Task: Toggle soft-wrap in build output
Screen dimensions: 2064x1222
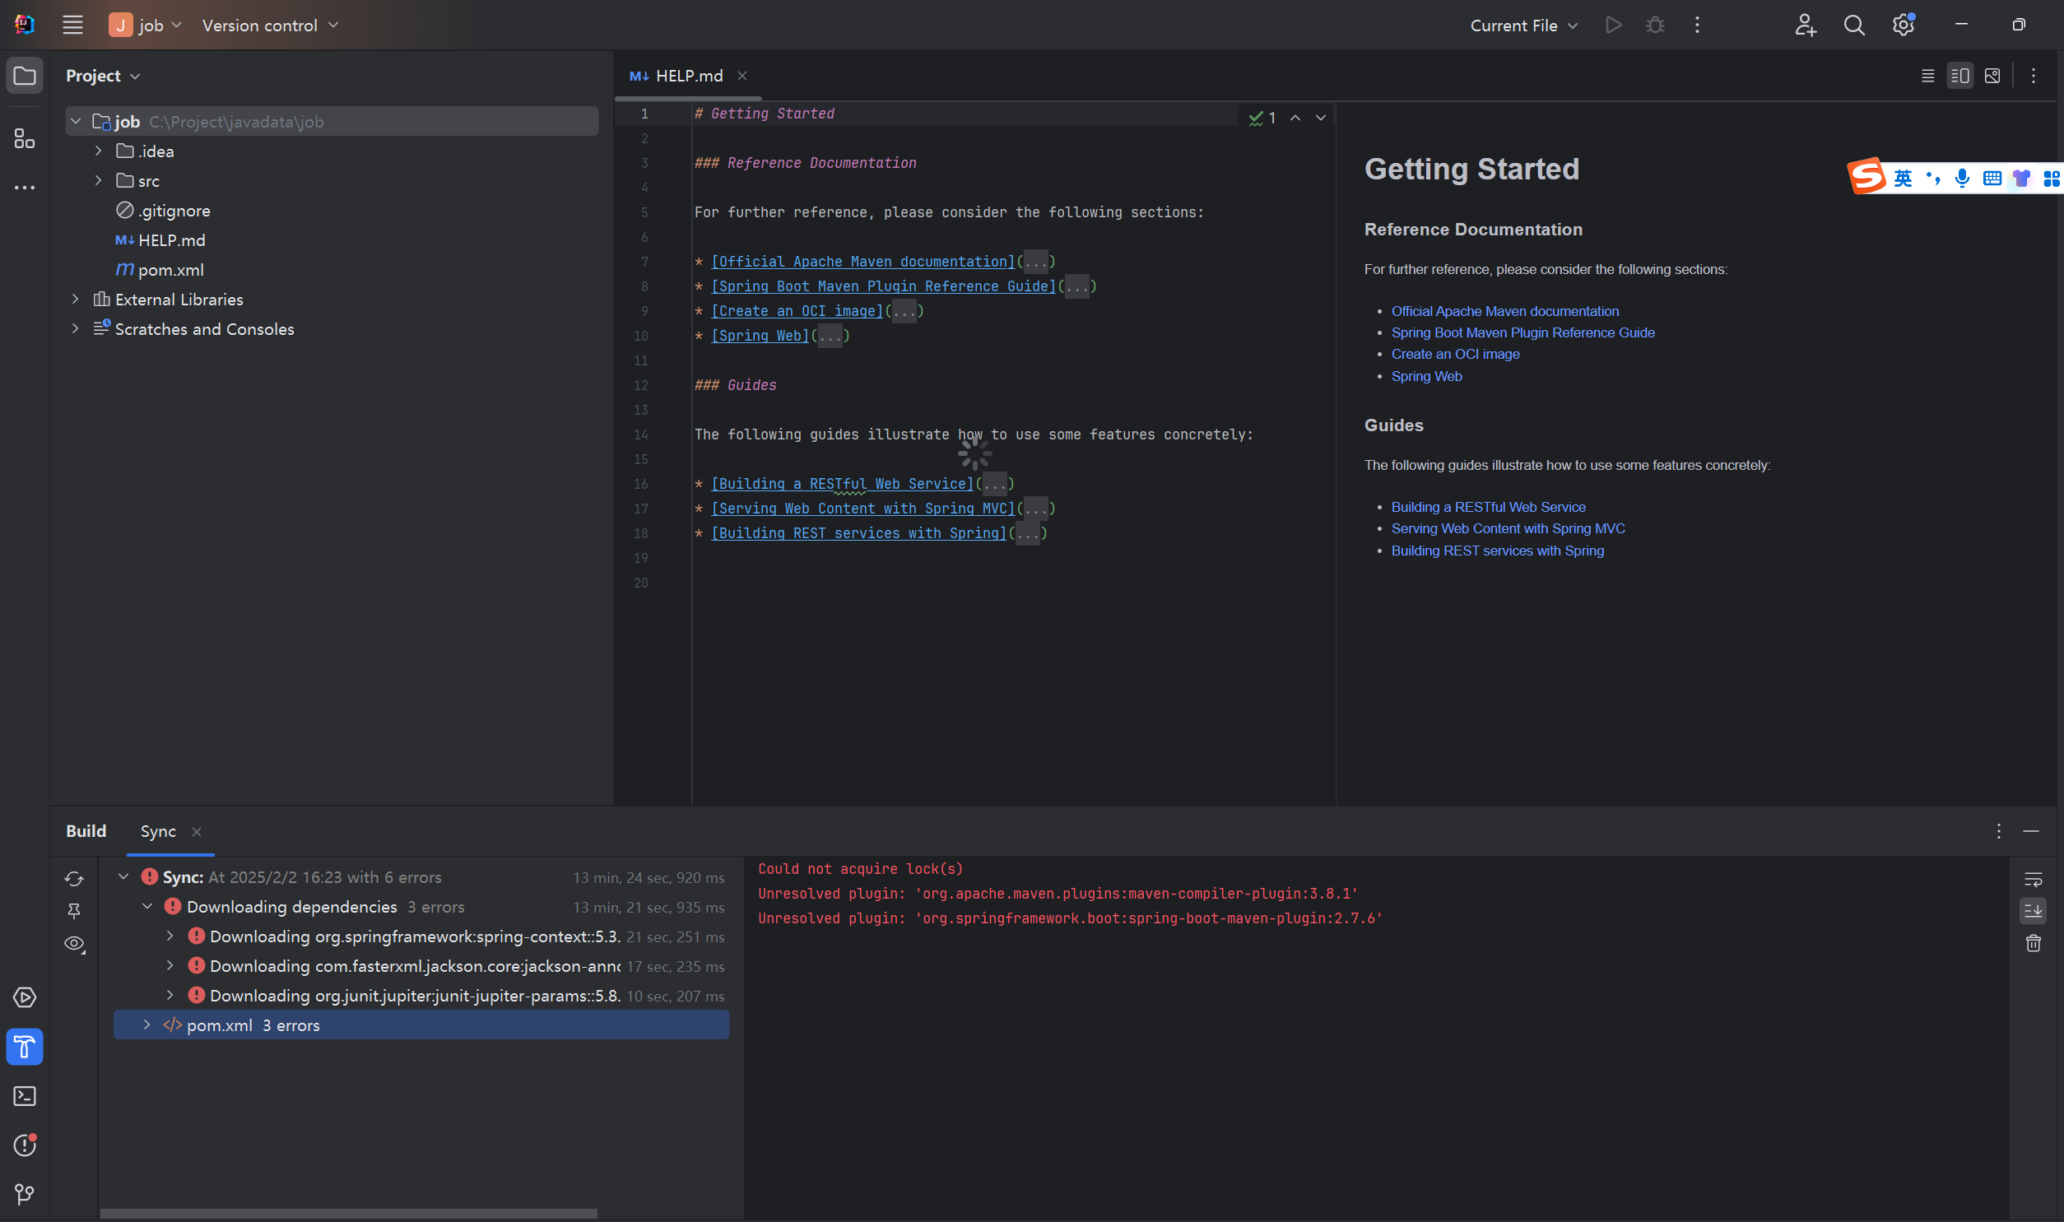Action: [2033, 880]
